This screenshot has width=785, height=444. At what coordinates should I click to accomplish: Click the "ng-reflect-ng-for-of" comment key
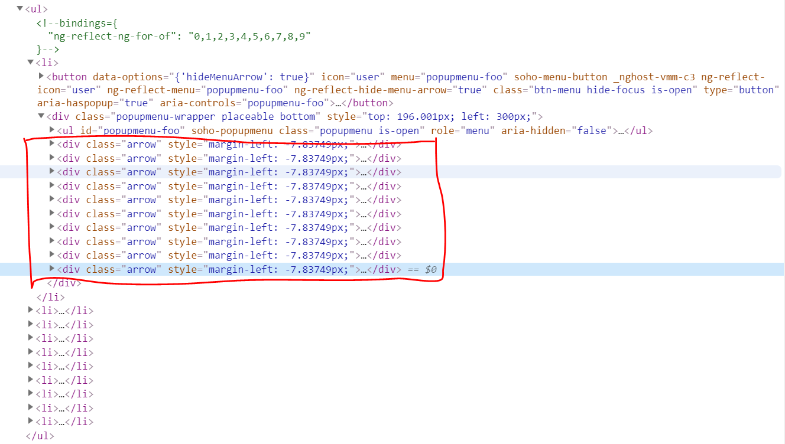tap(115, 37)
